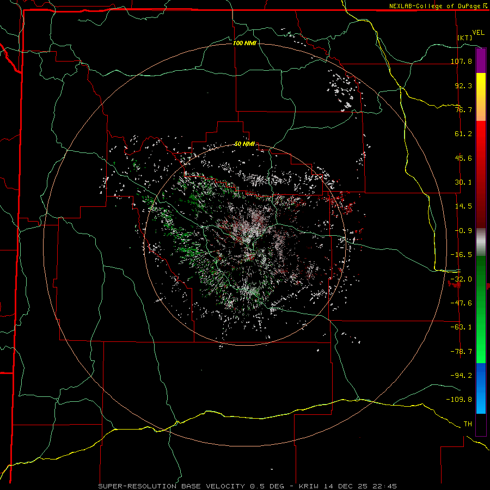Click the 92.3 legend value
The width and height of the screenshot is (490, 490).
(463, 85)
